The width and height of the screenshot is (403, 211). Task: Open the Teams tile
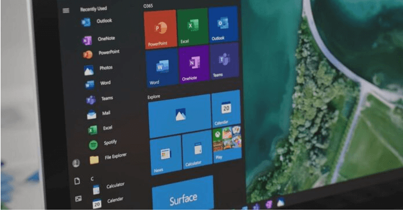225,61
